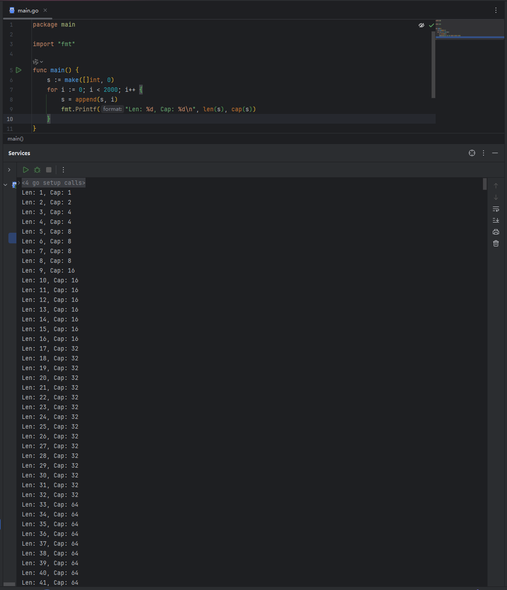Click the Services tree horizontal scrollbar

9,584
